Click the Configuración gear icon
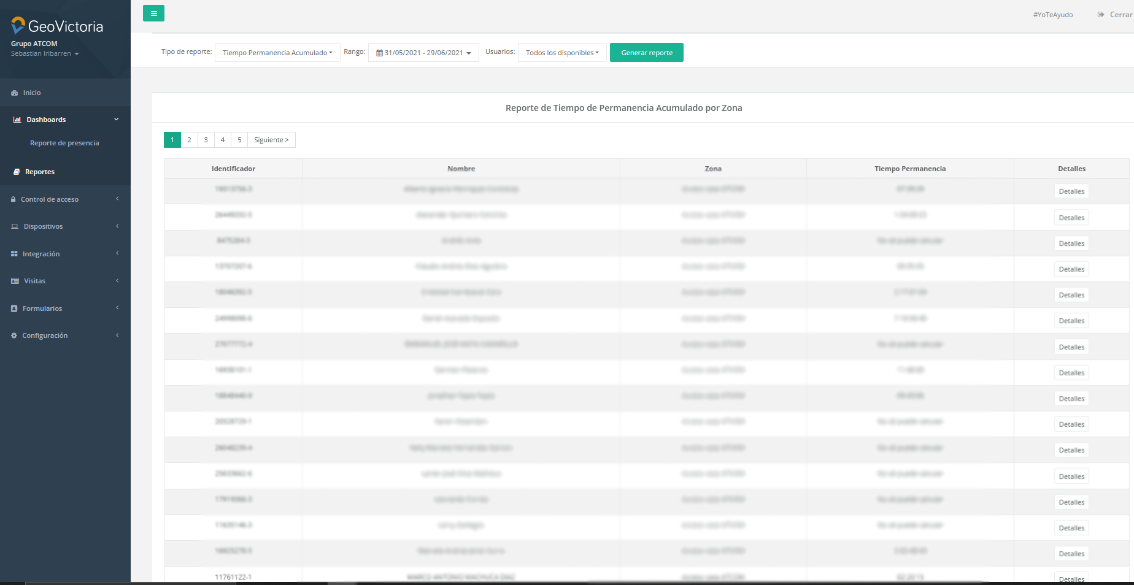Viewport: 1134px width, 585px height. (14, 336)
